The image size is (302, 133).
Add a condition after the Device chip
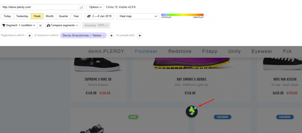111,35
